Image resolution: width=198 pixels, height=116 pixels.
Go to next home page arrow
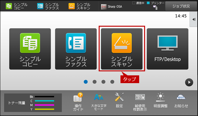189,83
